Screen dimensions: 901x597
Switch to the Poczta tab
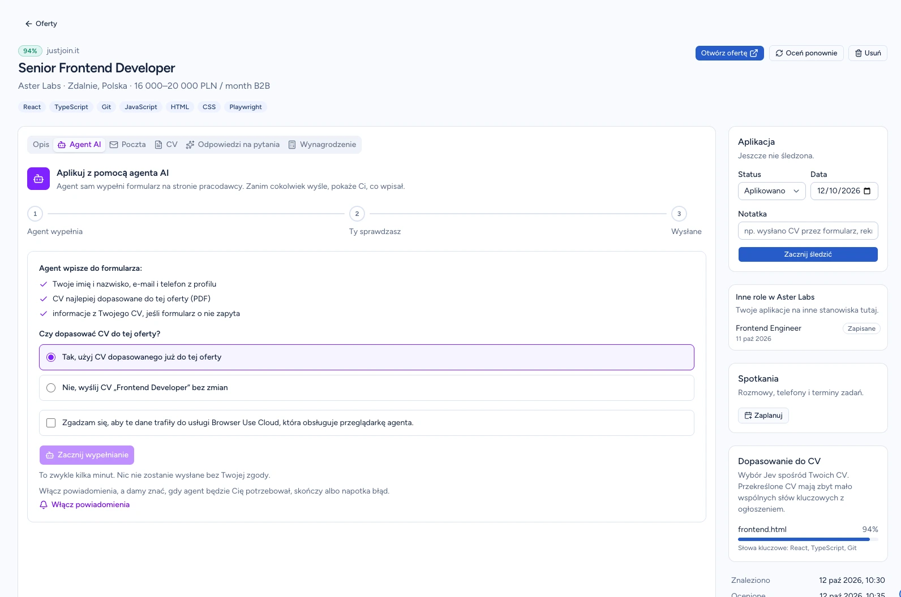[x=128, y=145]
